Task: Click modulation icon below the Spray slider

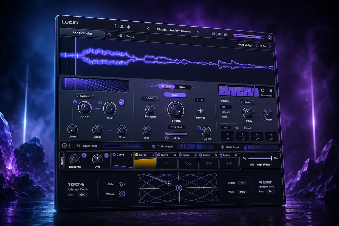Action: click(167, 138)
